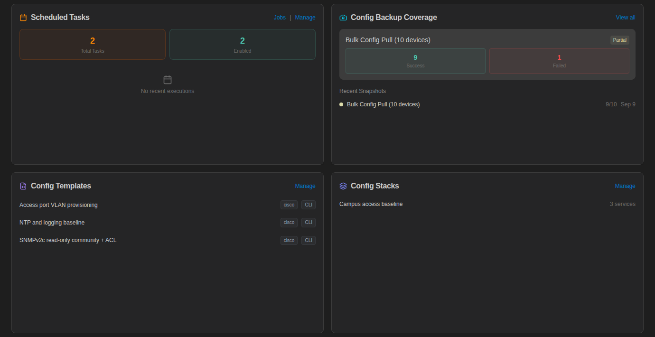Click cisco tag on Access port VLAN row

289,205
